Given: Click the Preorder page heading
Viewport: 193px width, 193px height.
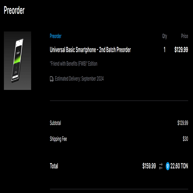Looking at the screenshot, I should pos(14,10).
